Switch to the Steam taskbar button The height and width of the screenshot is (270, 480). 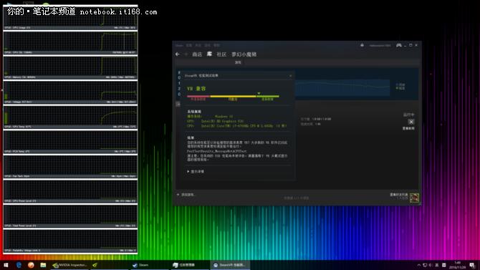tap(150, 265)
